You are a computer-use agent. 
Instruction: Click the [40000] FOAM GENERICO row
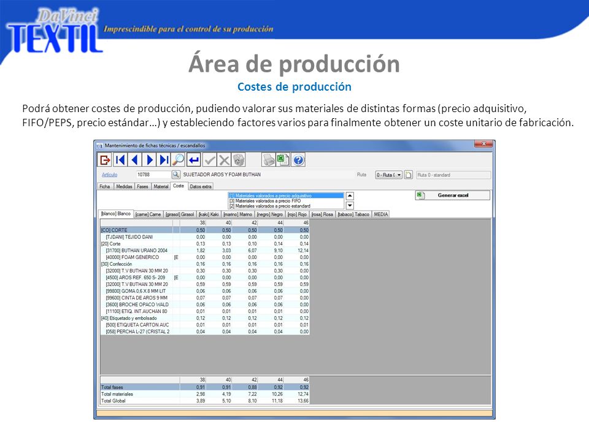(x=205, y=257)
